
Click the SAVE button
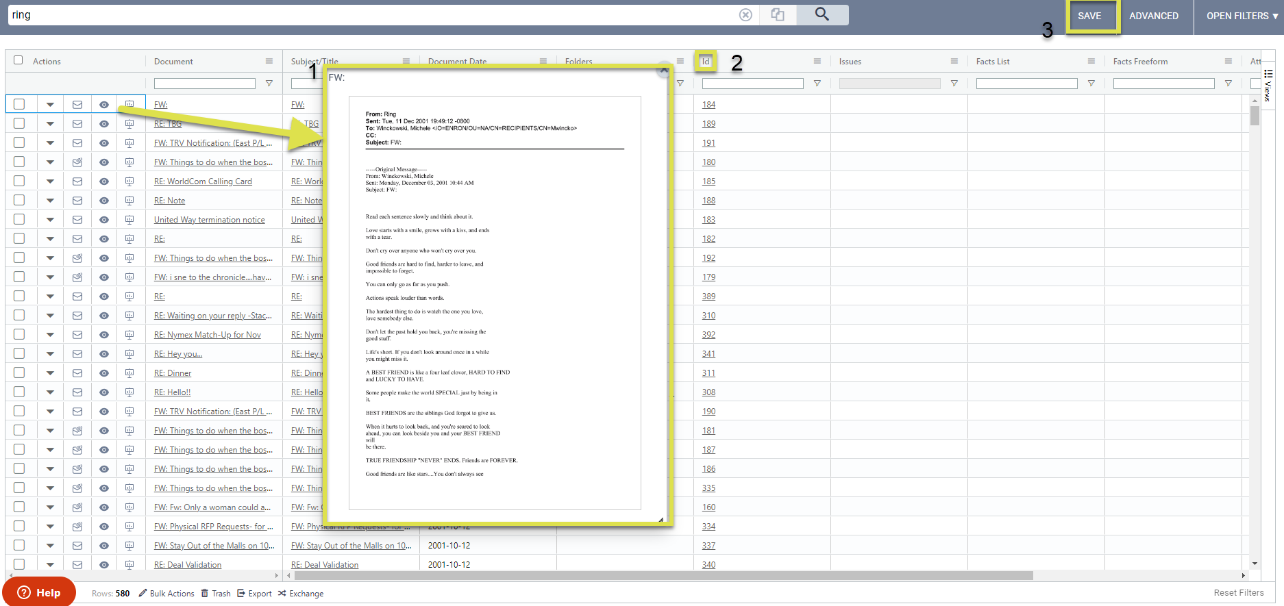1089,16
